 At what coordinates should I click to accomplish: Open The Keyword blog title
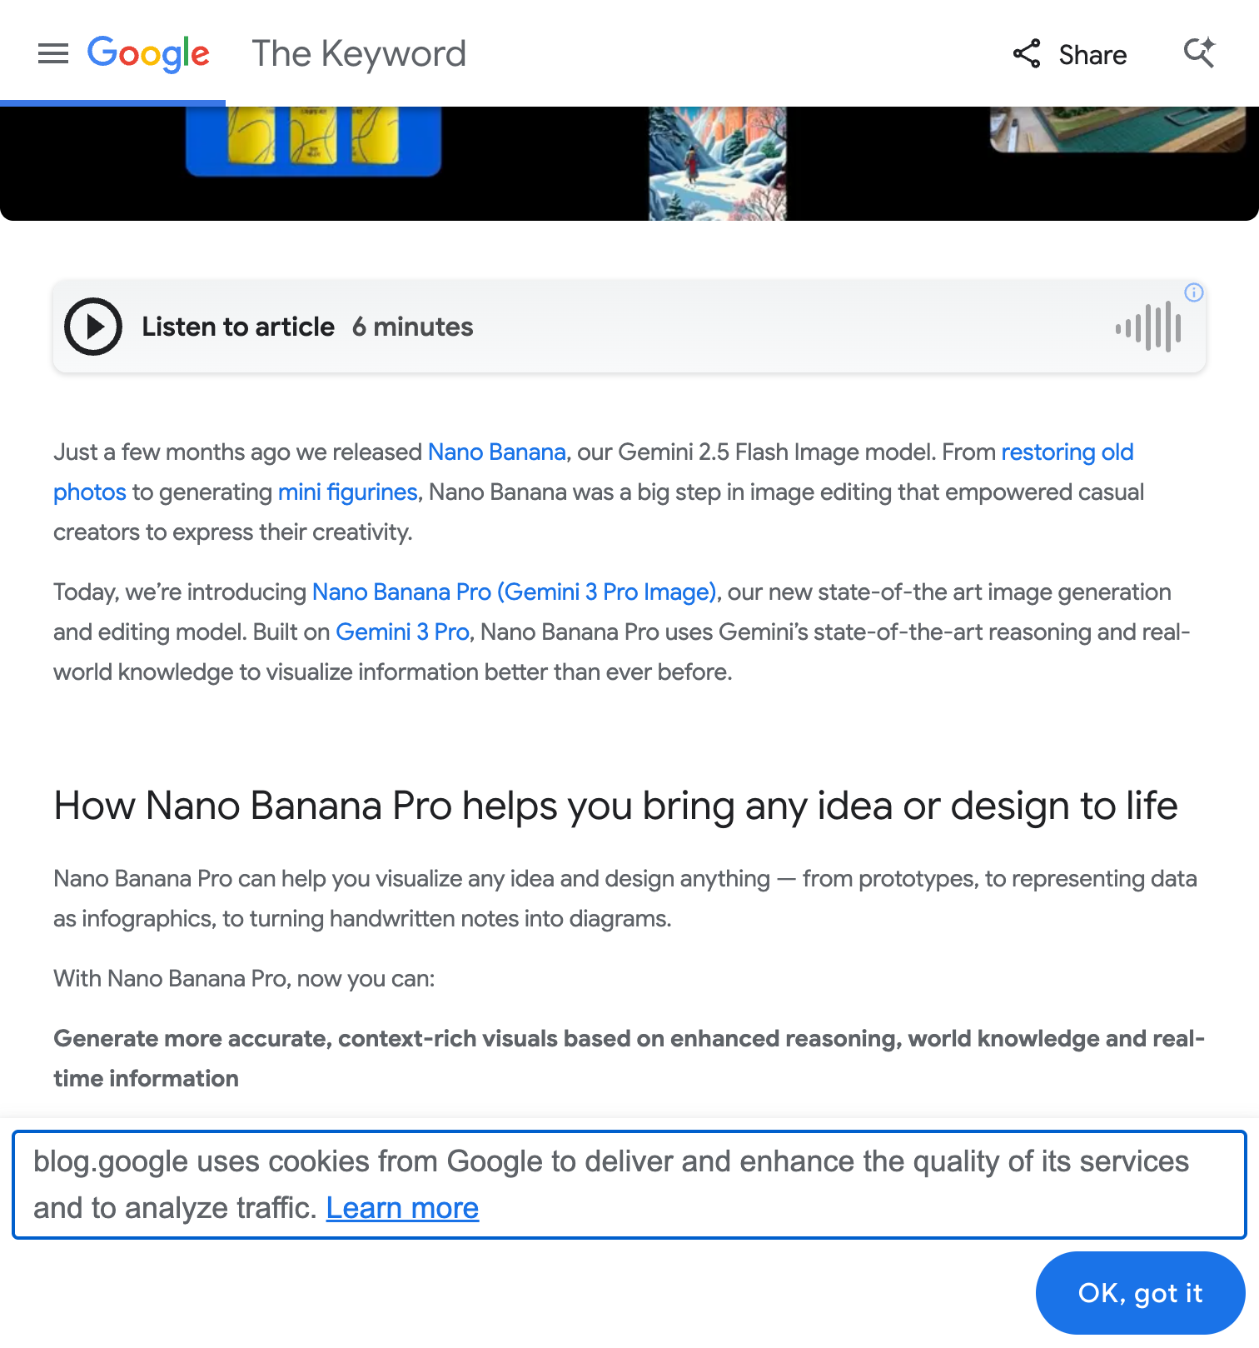tap(359, 54)
